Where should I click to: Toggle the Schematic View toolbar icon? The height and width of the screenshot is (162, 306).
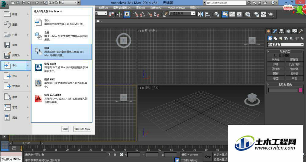point(240,14)
